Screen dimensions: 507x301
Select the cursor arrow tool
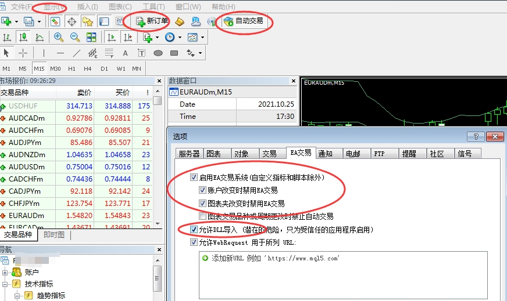[x=6, y=53]
